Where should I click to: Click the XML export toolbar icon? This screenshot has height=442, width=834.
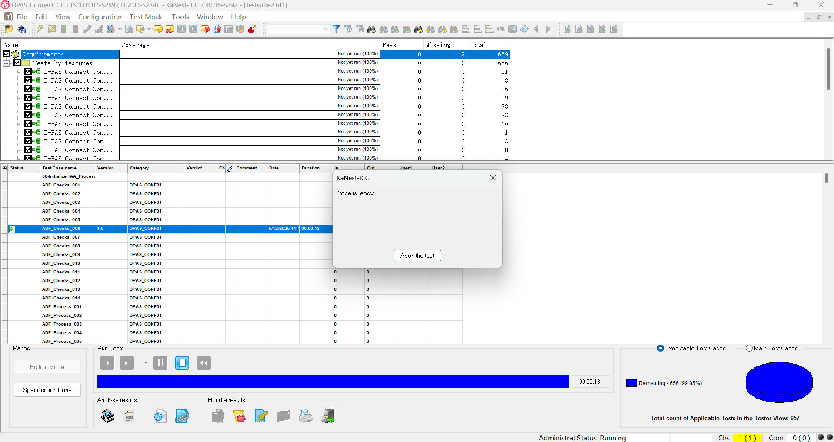(x=500, y=29)
